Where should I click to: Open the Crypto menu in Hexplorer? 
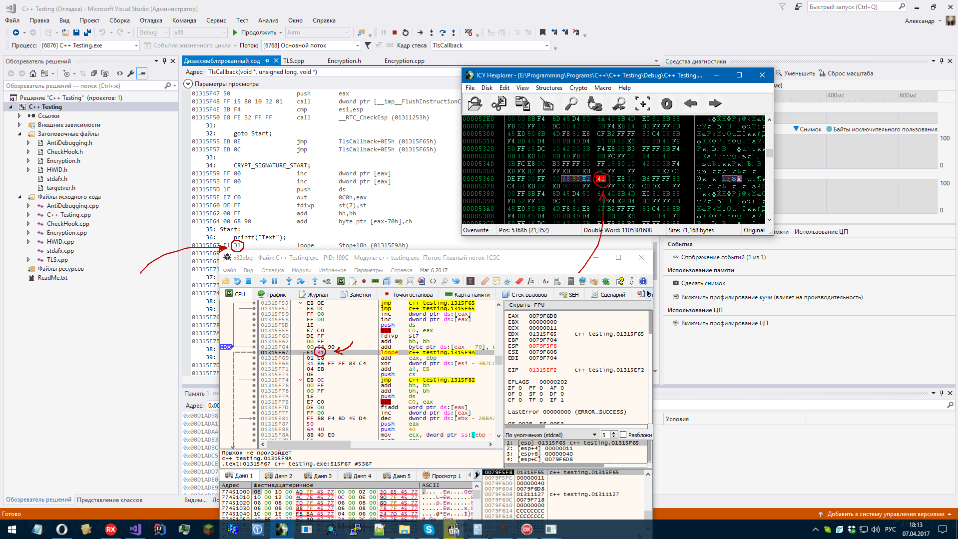[x=578, y=88]
